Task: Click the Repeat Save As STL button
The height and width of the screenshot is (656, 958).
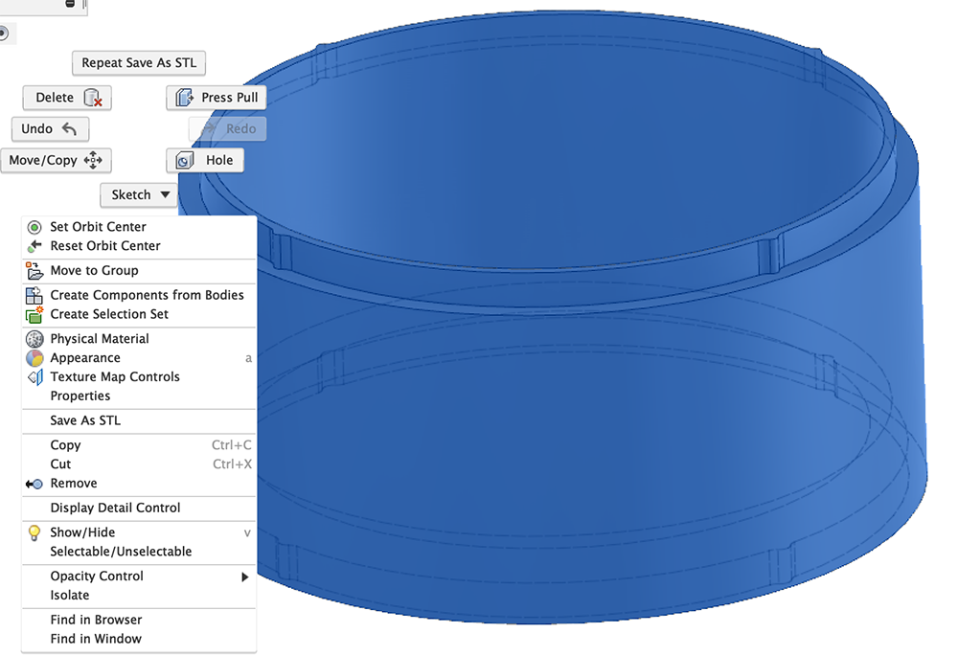Action: [139, 63]
